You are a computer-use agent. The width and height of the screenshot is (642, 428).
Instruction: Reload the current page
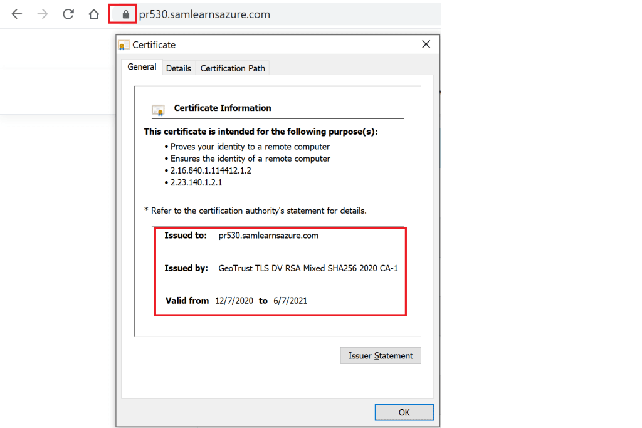tap(68, 14)
